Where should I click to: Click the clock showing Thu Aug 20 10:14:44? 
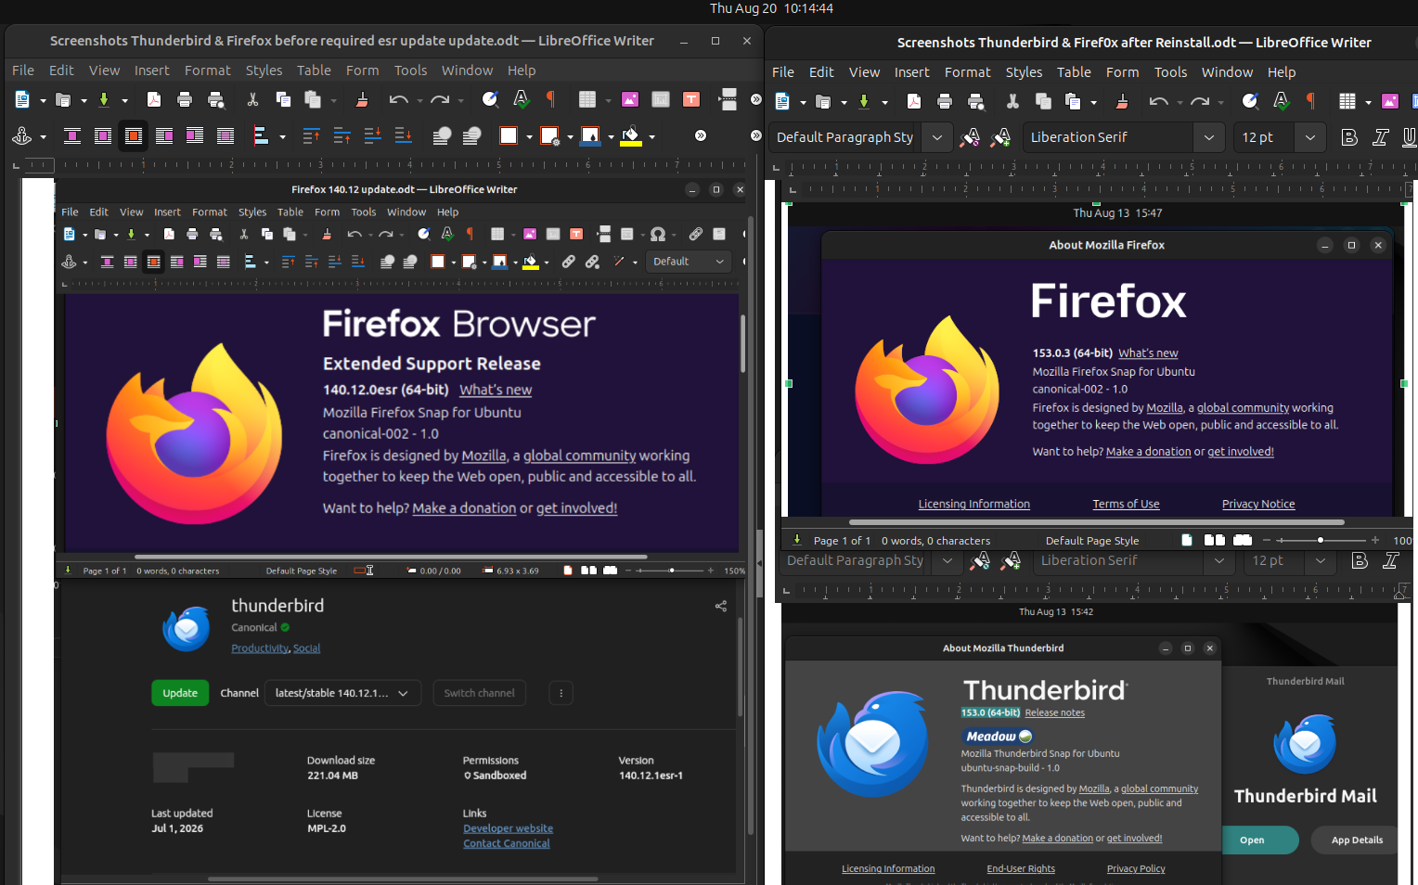tap(771, 8)
